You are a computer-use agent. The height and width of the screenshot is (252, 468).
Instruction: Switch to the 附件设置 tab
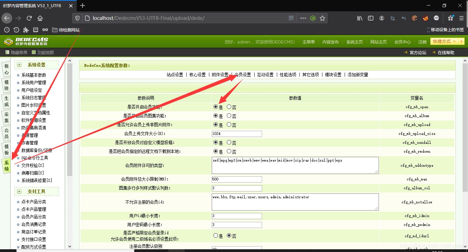(220, 75)
